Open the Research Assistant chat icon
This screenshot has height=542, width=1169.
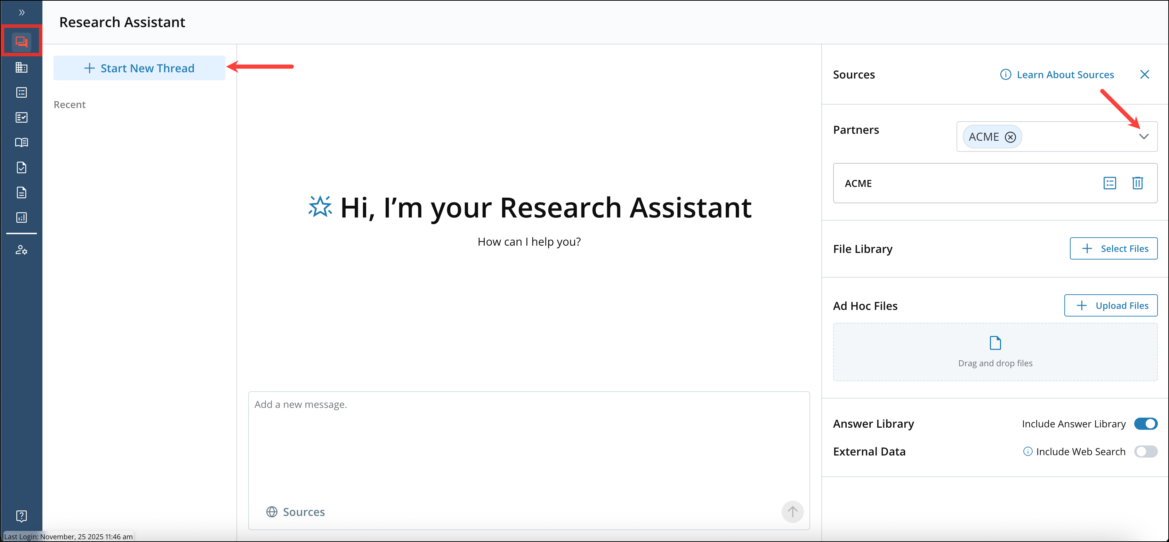tap(21, 42)
